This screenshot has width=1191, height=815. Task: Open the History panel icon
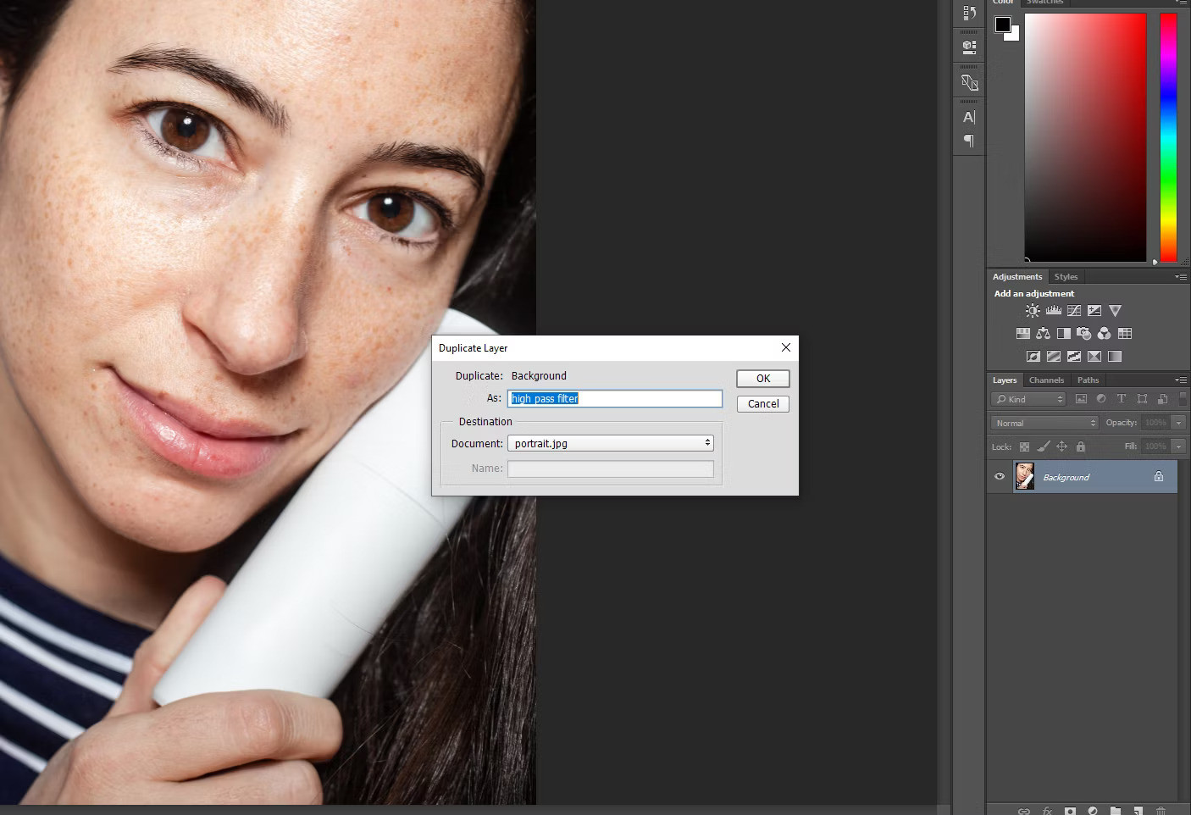969,13
